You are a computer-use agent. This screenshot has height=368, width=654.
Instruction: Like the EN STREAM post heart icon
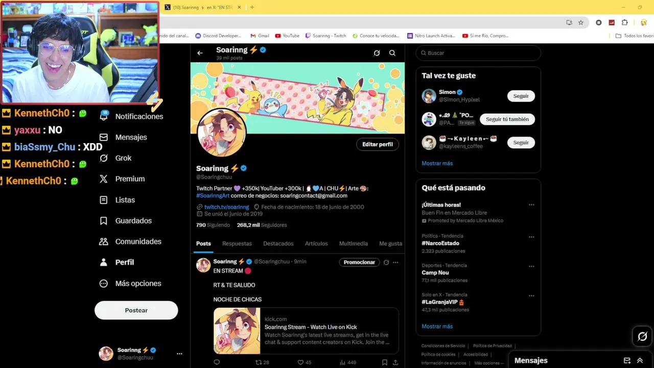[300, 362]
